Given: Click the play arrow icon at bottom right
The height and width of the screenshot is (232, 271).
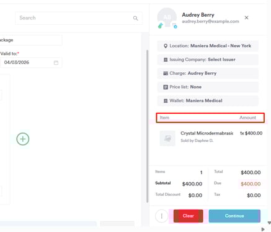Looking at the screenshot, I should coord(263,230).
